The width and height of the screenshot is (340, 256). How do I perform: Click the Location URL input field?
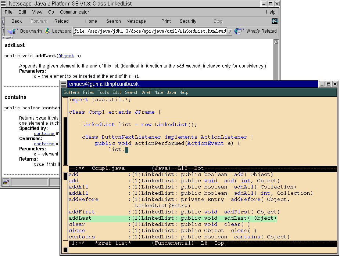(x=150, y=31)
